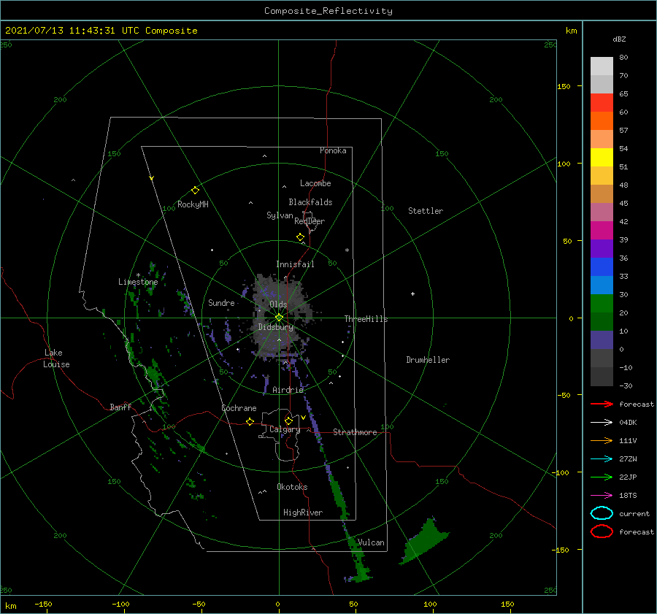Click the magenta 18TS arrow legend icon
The image size is (657, 614).
[x=602, y=496]
